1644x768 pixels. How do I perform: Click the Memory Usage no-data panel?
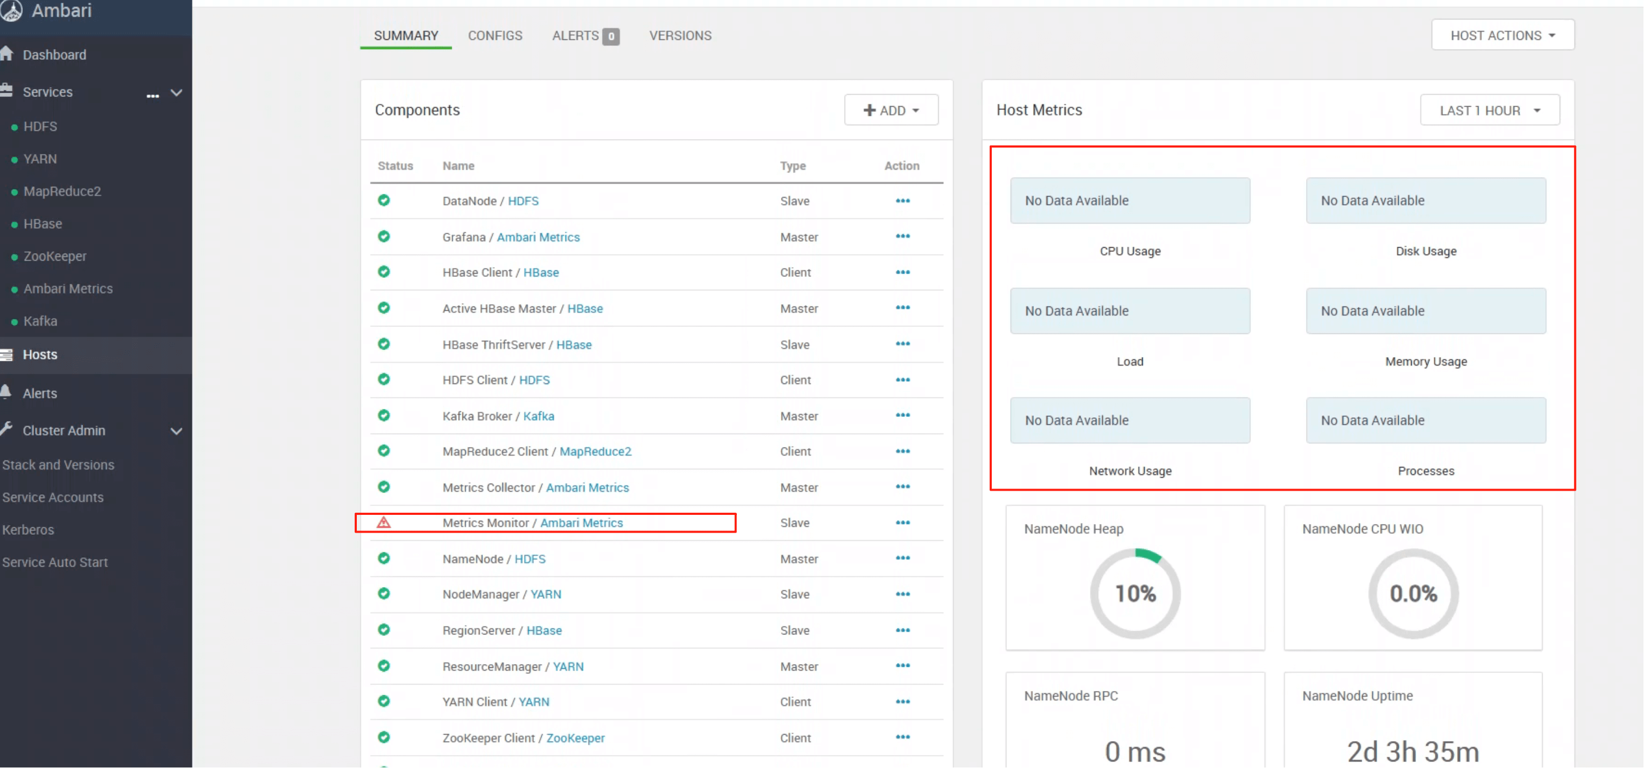(1426, 311)
